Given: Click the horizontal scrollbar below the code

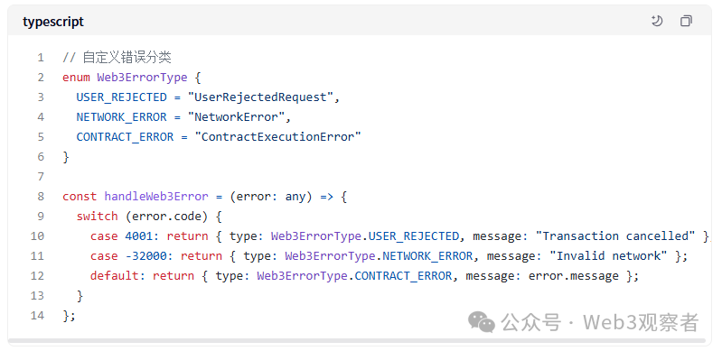Looking at the screenshot, I should pyautogui.click(x=356, y=341).
